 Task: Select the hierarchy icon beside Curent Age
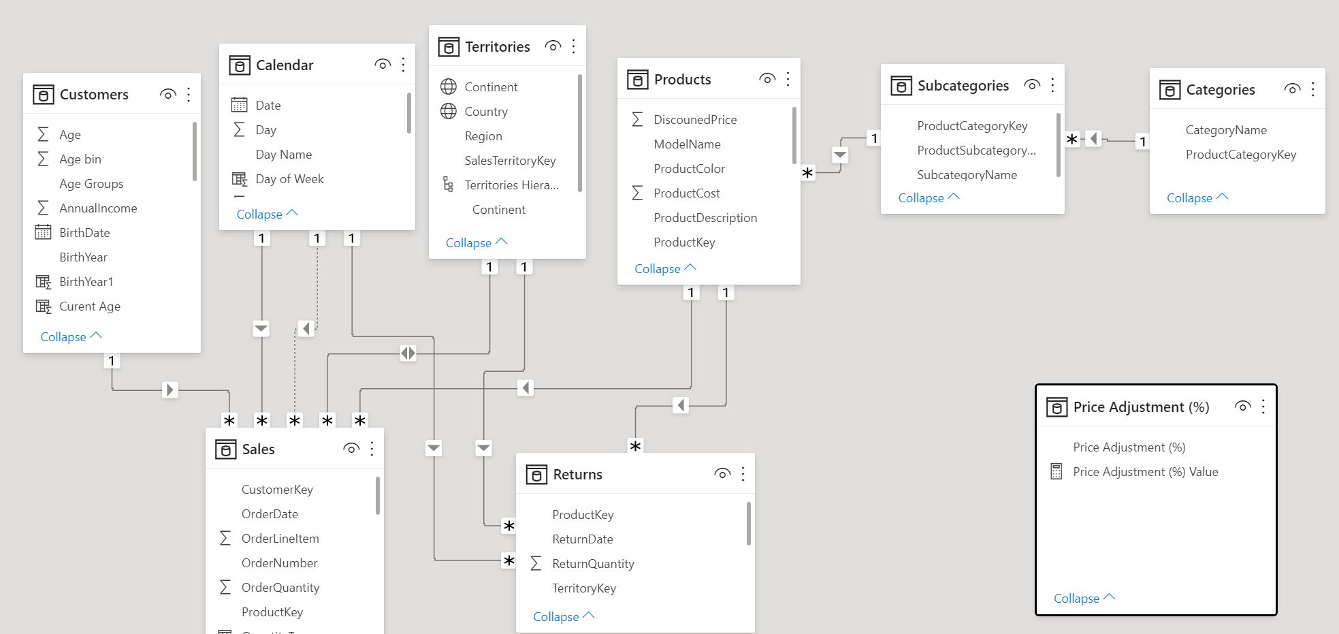pyautogui.click(x=42, y=306)
